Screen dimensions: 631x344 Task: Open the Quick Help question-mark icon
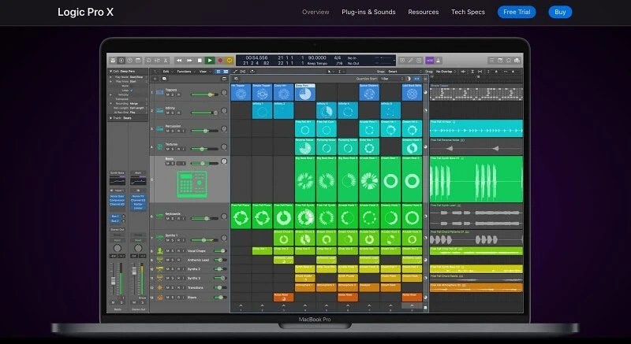coord(129,60)
